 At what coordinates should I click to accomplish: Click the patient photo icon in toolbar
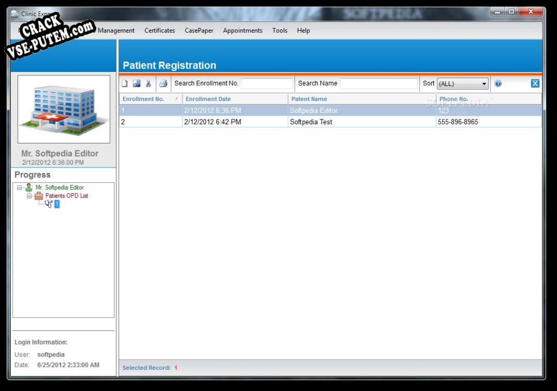pyautogui.click(x=136, y=83)
